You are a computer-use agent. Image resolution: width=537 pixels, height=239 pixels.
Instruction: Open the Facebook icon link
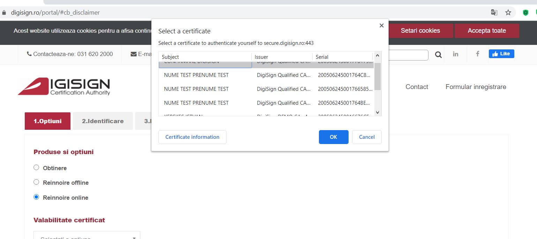(x=478, y=54)
